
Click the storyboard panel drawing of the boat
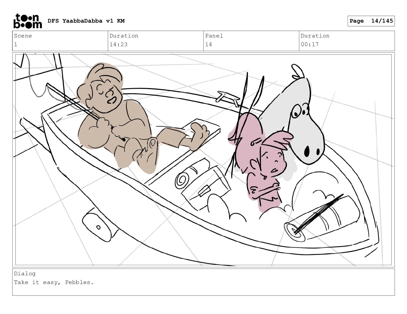[x=203, y=160]
